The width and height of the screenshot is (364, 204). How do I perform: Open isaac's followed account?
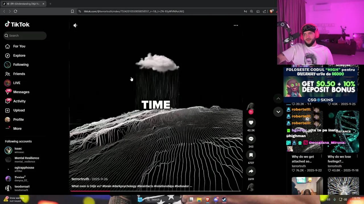18,150
